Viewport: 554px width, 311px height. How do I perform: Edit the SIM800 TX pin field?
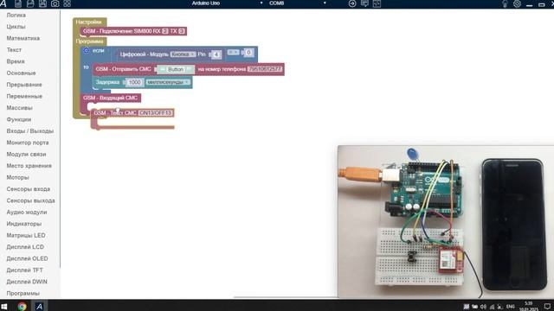(x=181, y=31)
